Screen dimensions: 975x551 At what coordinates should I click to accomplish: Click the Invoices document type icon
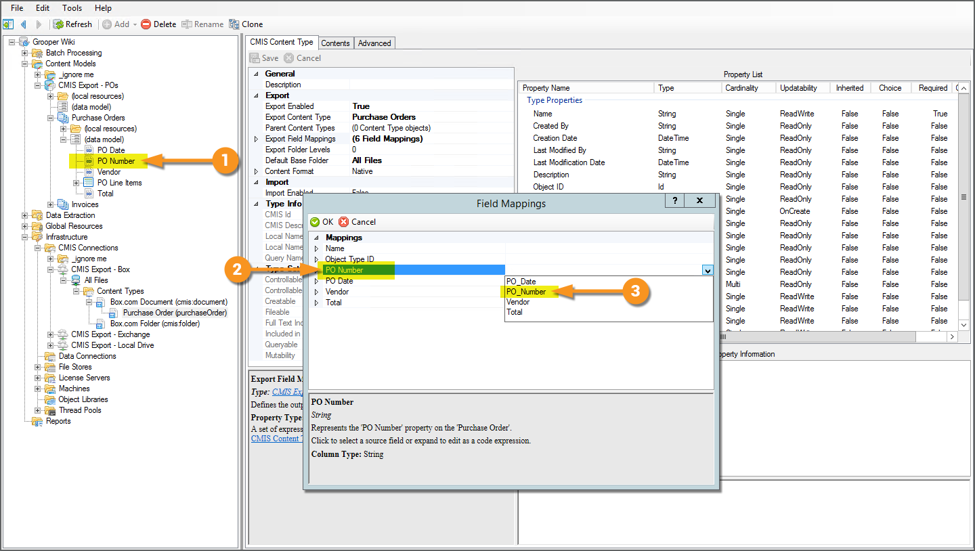[x=63, y=204]
